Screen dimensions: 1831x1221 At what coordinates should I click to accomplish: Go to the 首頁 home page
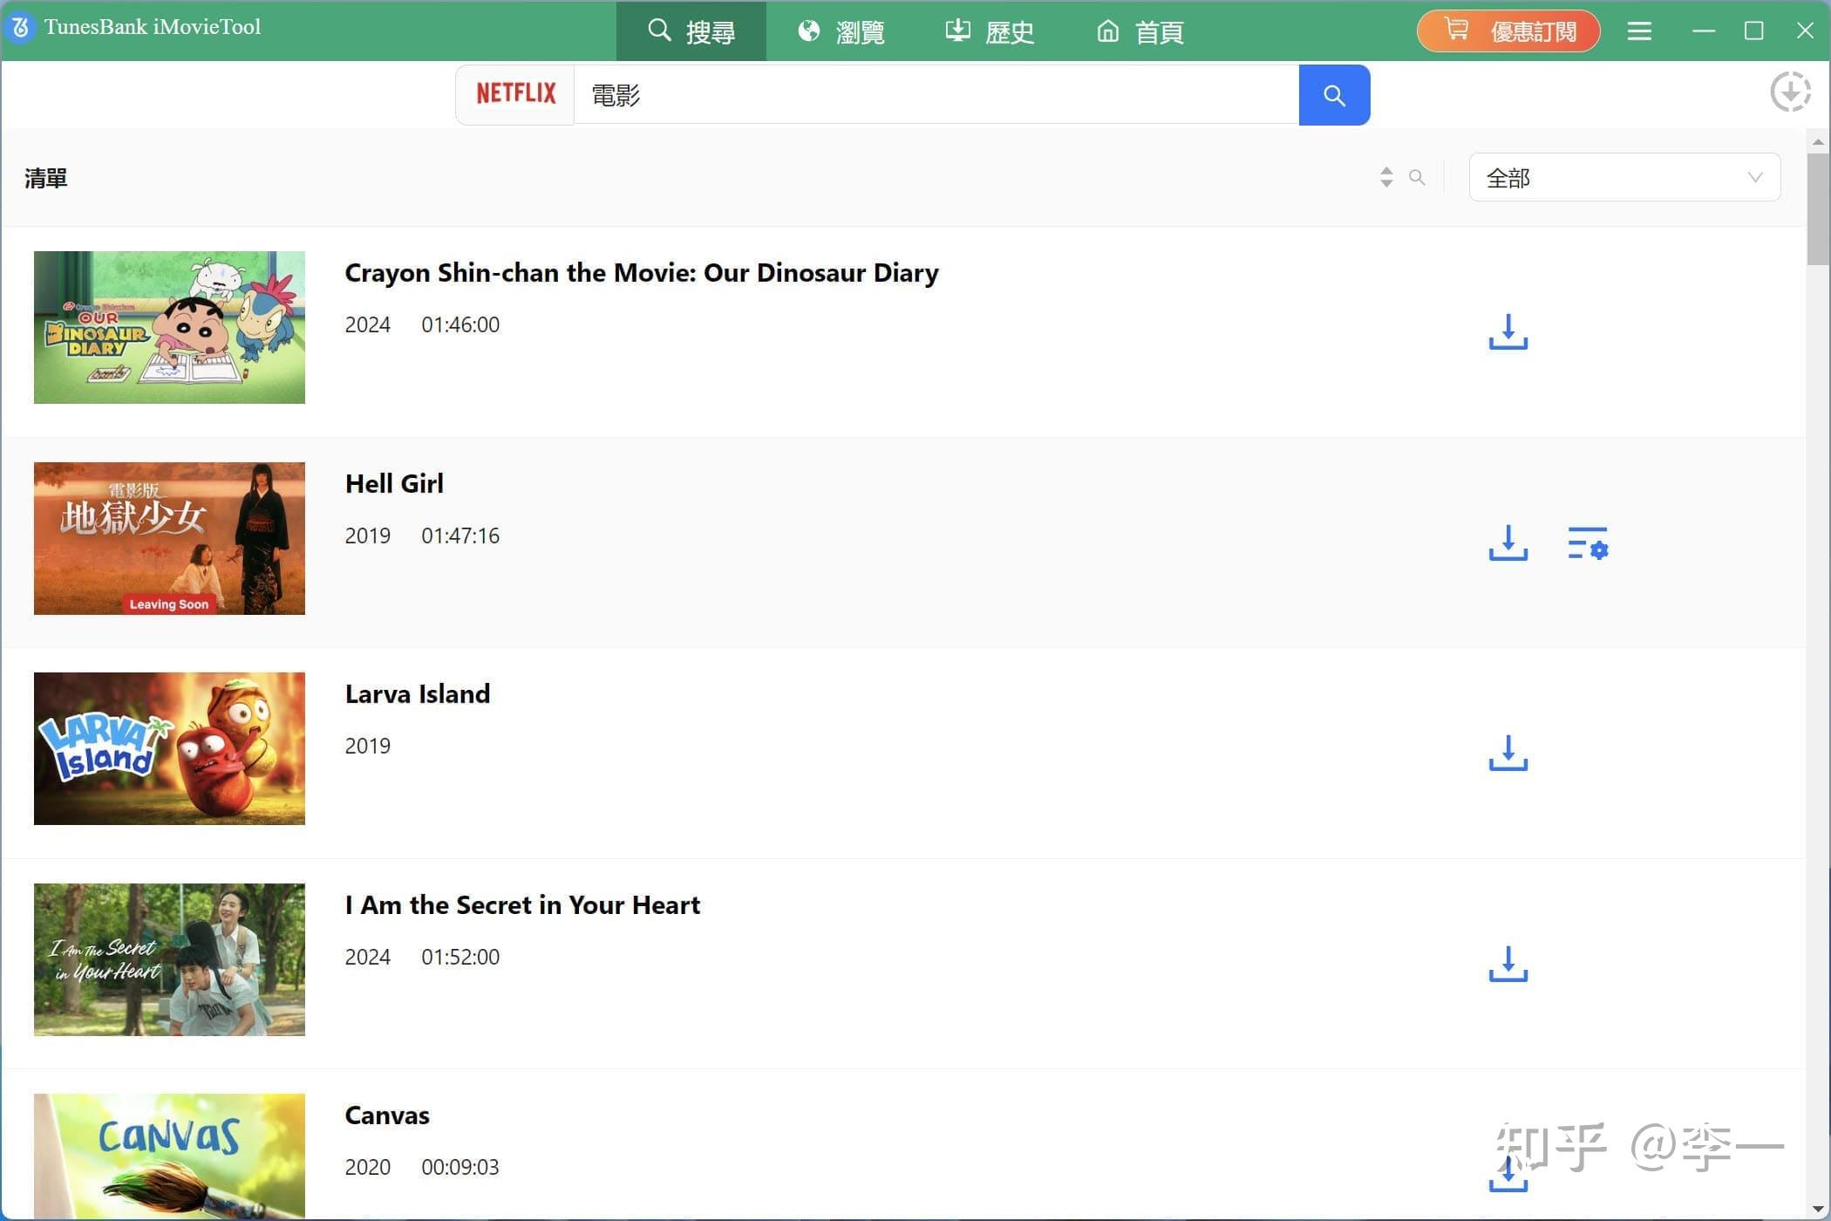(x=1139, y=31)
